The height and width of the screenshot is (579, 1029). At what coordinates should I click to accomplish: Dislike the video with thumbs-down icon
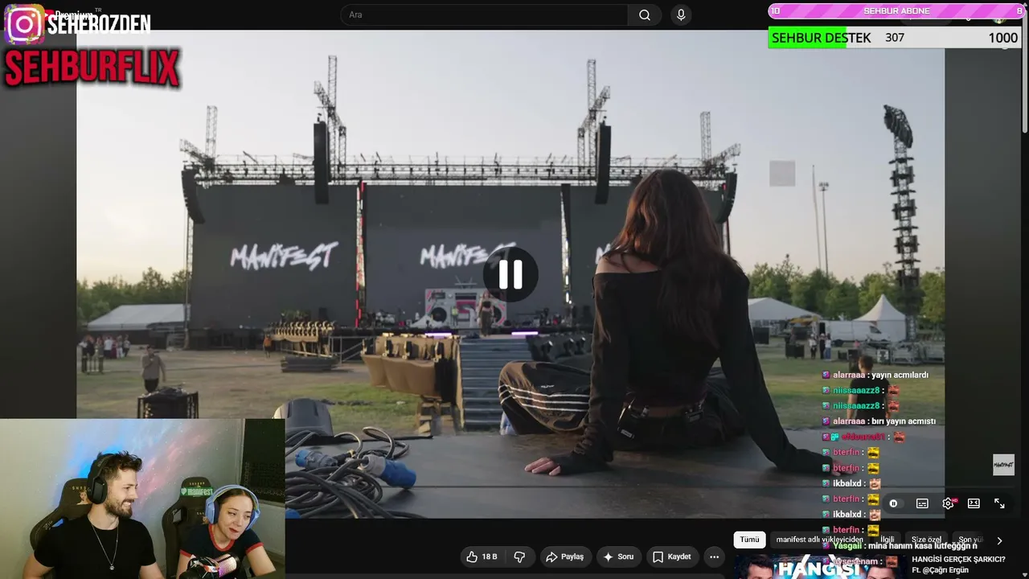point(519,556)
